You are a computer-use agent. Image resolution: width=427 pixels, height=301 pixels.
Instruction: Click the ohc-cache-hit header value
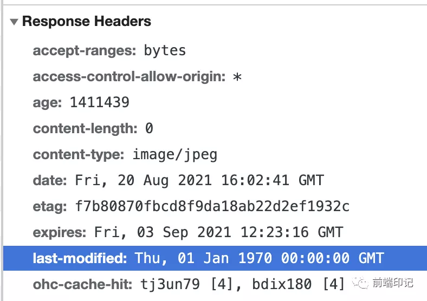243,283
